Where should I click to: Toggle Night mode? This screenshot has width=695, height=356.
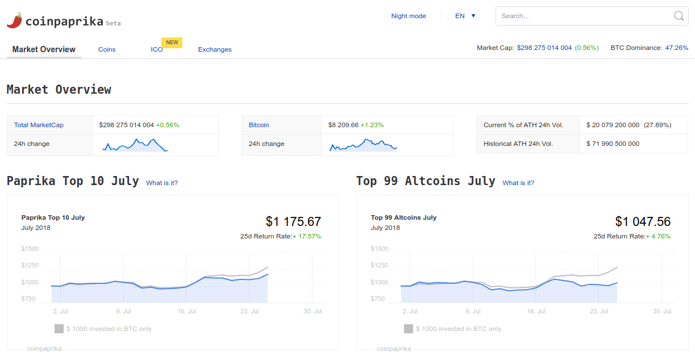pyautogui.click(x=409, y=16)
